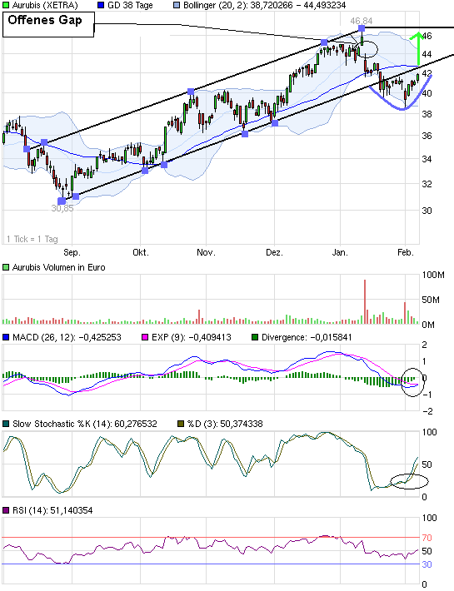Screen dimensions: 454x591
Task: Click the purple RSI legend swatch
Action: (x=6, y=510)
